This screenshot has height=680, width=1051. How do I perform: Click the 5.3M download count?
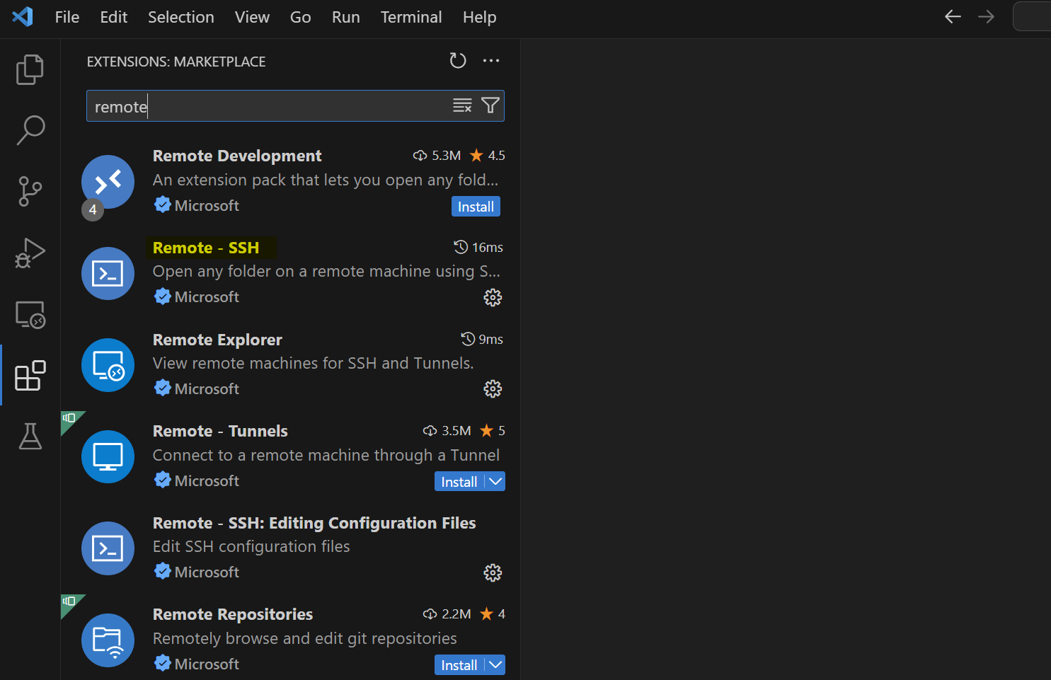pyautogui.click(x=437, y=156)
